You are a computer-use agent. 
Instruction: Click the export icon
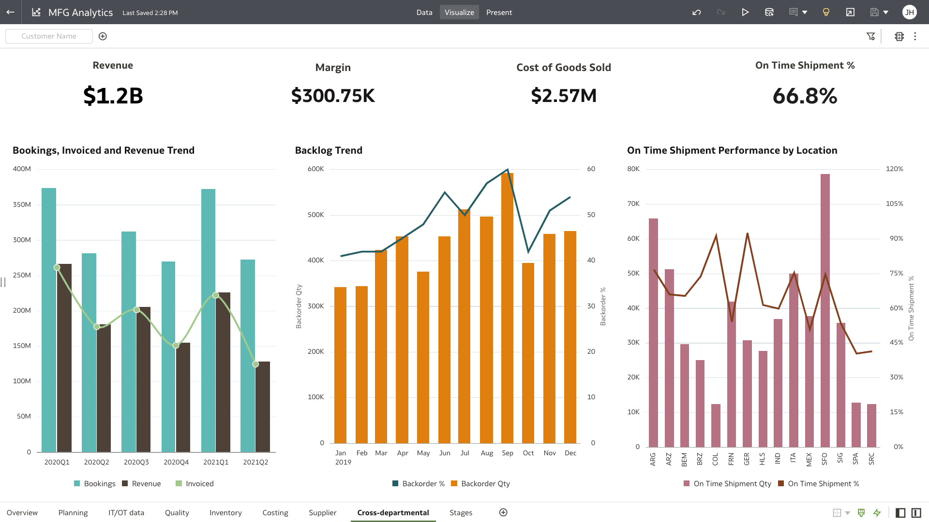coord(850,12)
